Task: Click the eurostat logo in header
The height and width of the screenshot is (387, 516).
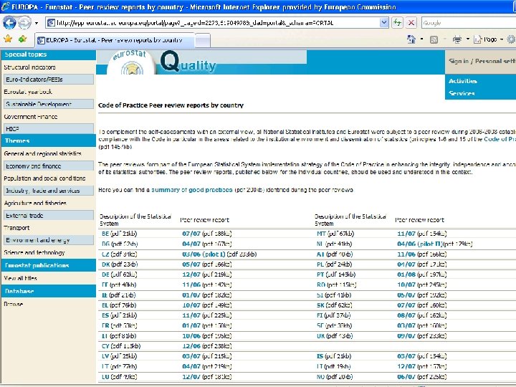Action: click(131, 62)
